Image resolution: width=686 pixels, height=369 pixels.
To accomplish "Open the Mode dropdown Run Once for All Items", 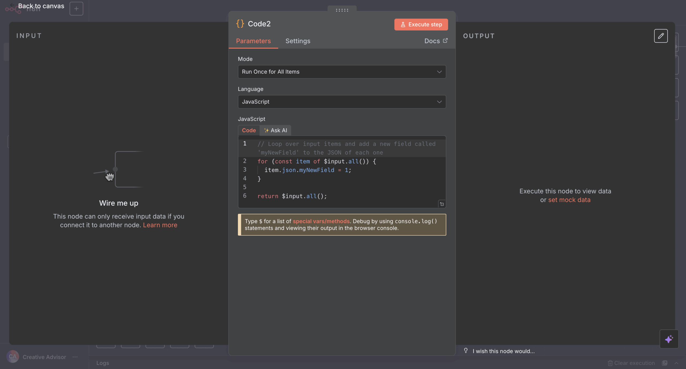I will click(x=342, y=72).
